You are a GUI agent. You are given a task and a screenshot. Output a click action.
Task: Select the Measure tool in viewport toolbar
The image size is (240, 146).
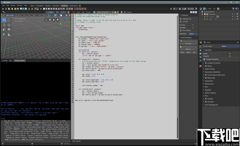pos(9,34)
